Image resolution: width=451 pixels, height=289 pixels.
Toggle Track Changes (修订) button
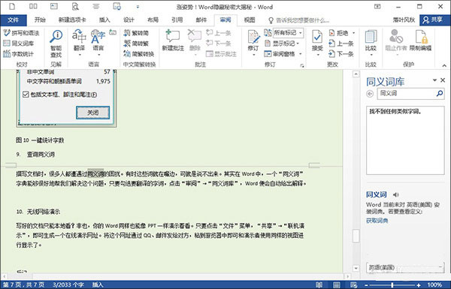click(x=254, y=41)
